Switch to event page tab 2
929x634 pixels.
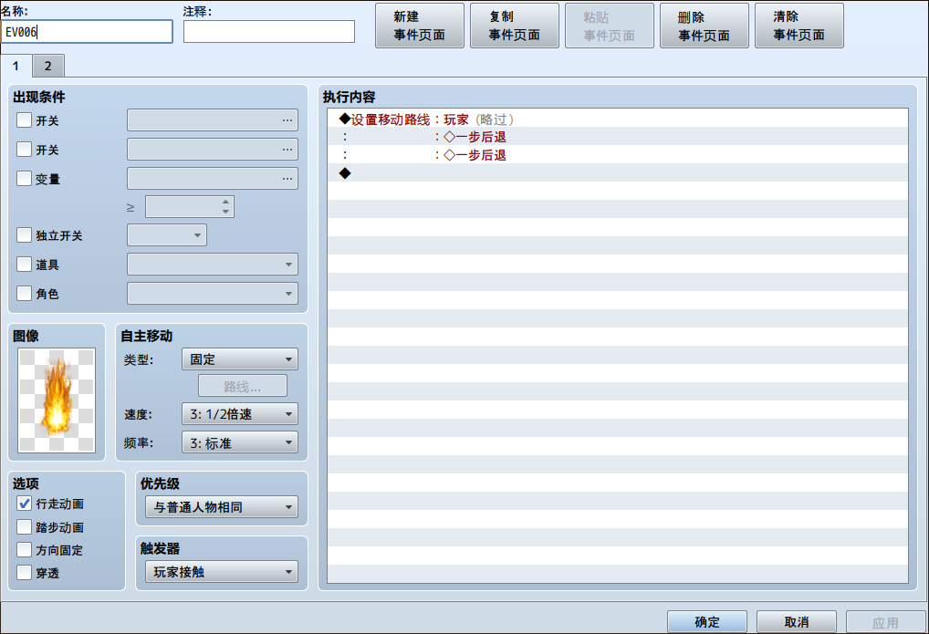[48, 66]
